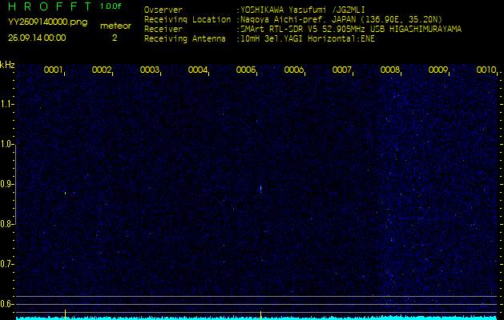Click time marker 0009
Image resolution: width=504 pixels, height=320 pixels.
pos(438,70)
